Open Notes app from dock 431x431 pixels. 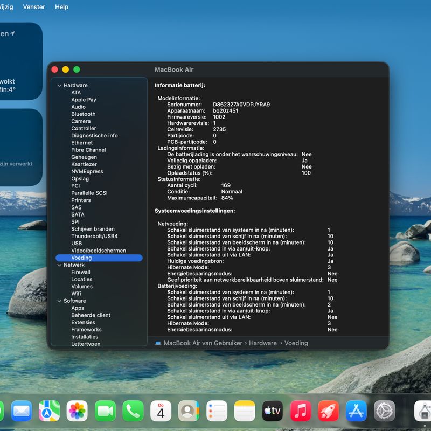coord(245,411)
